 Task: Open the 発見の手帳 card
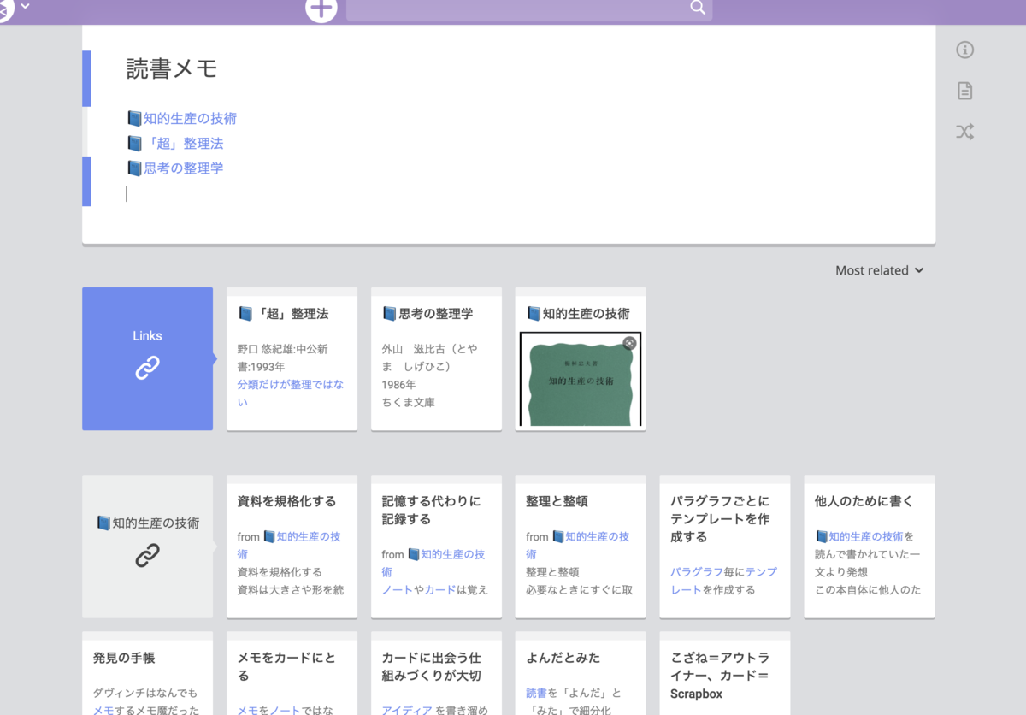147,674
